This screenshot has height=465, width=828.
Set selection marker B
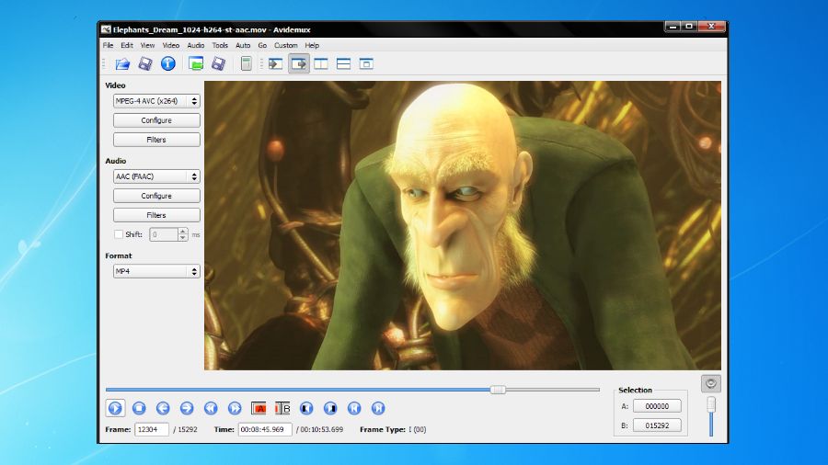pos(282,408)
